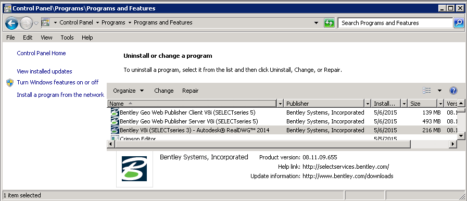
Task: Click the Repair button
Action: pyautogui.click(x=191, y=91)
